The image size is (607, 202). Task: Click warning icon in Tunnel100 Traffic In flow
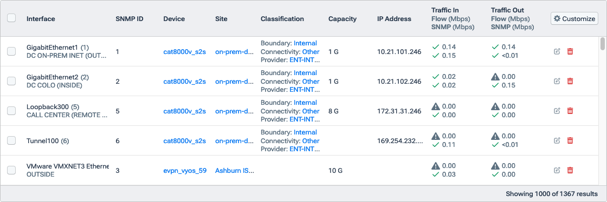point(436,136)
